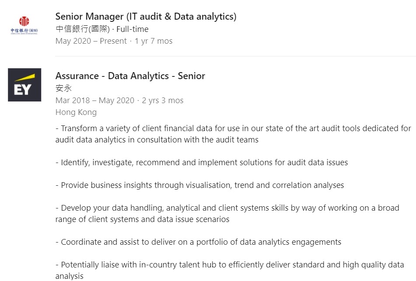
Task: Click the 'Identify, investigate, recommend' bullet line
Action: pyautogui.click(x=202, y=162)
